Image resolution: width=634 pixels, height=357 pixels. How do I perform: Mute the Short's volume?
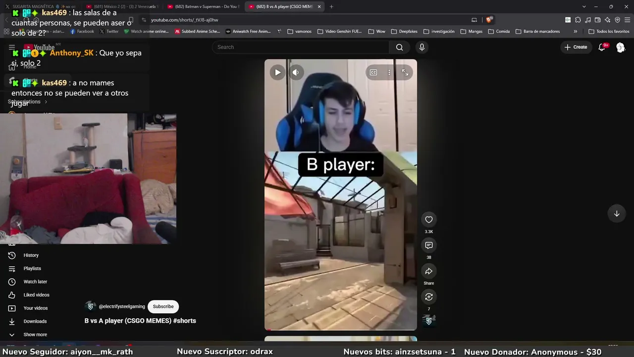[x=296, y=72]
